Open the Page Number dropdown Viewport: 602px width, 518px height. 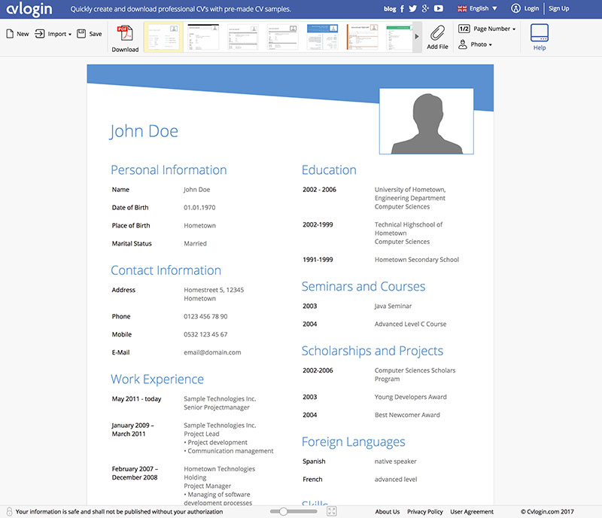[x=487, y=29]
